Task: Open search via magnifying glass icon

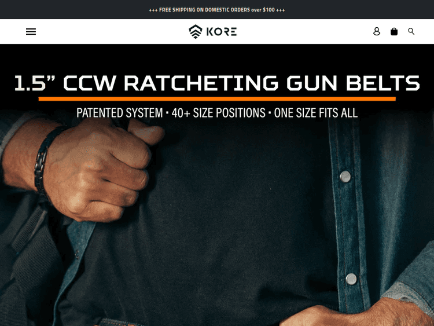Action: [411, 31]
